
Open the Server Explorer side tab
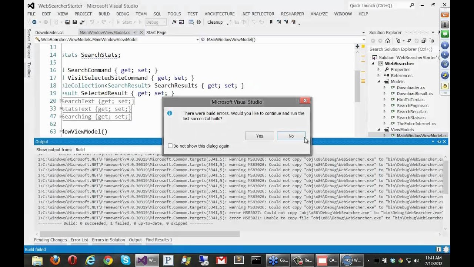point(29,43)
